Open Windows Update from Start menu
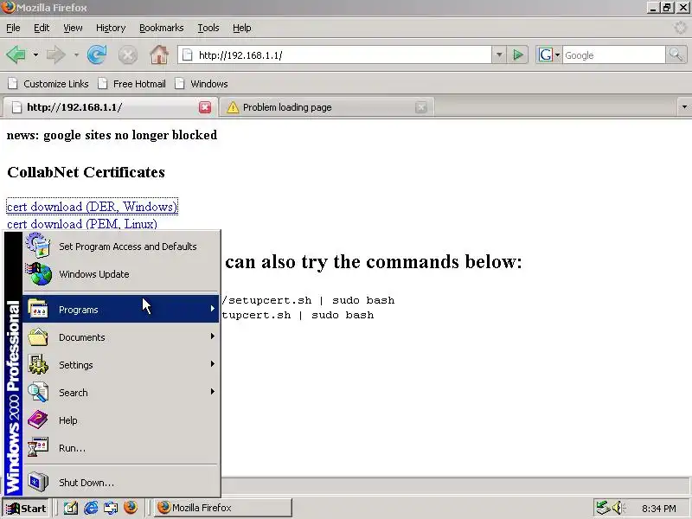This screenshot has width=692, height=519. (x=121, y=274)
